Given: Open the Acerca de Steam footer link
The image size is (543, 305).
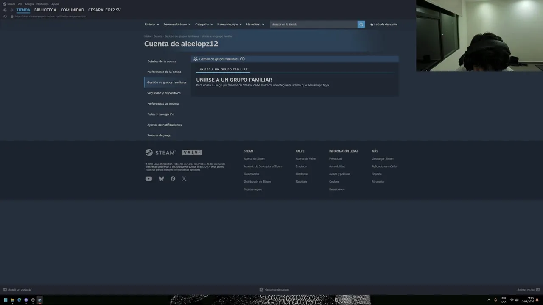Looking at the screenshot, I should [x=255, y=159].
